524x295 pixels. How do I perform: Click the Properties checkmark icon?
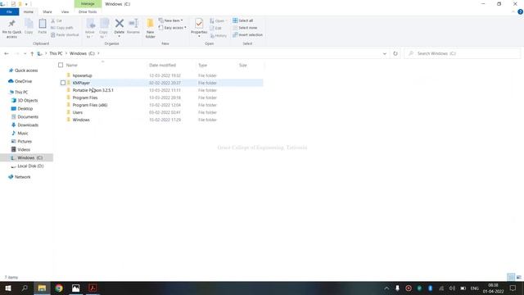pos(199,24)
